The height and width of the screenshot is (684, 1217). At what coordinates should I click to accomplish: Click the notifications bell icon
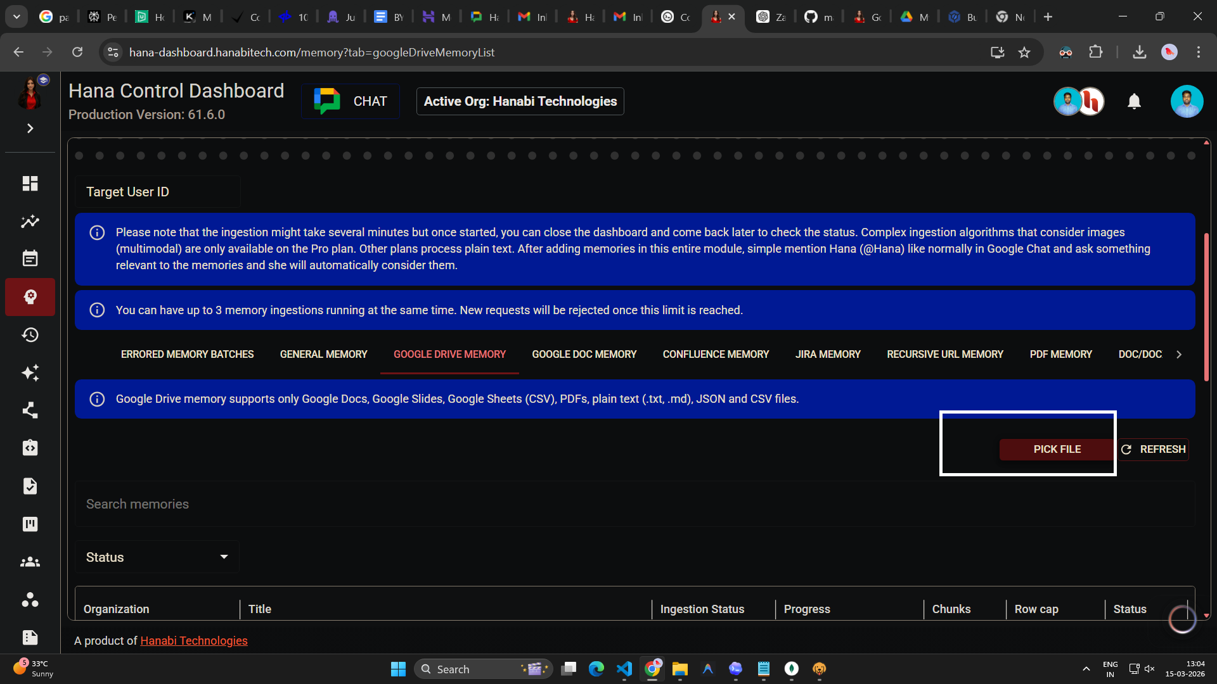(1134, 101)
